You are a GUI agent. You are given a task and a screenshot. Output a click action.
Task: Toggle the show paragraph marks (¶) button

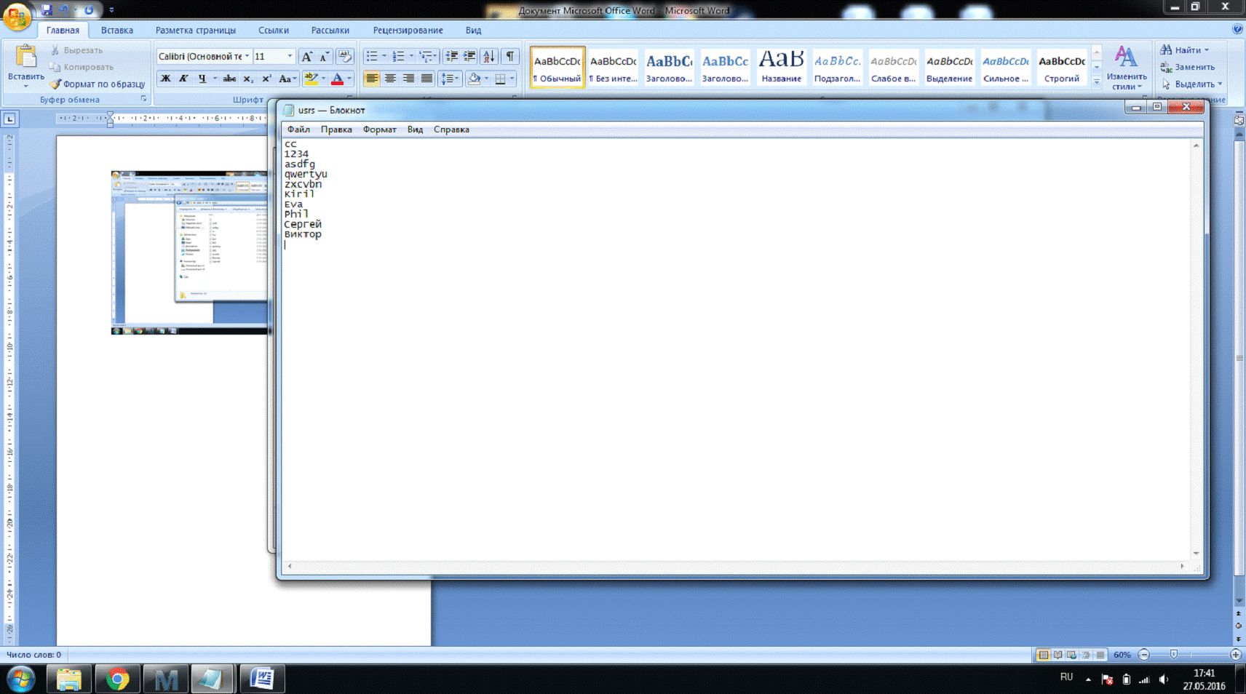pyautogui.click(x=510, y=56)
